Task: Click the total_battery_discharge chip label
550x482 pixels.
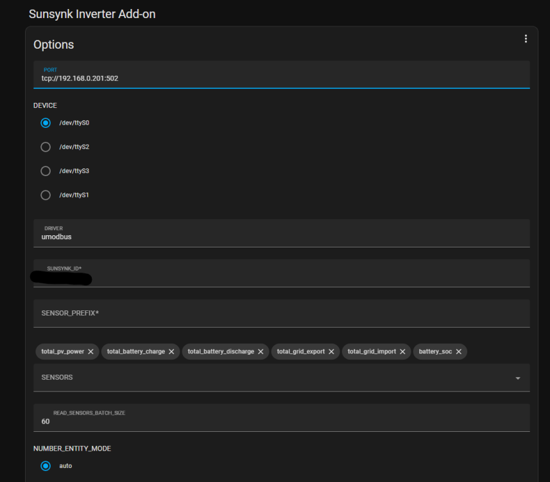Action: (x=221, y=352)
